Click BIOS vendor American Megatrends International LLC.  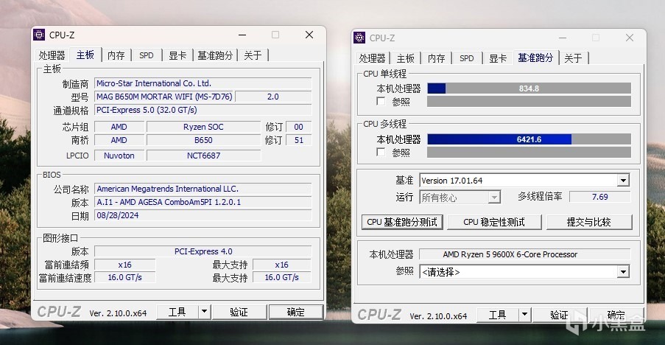203,189
